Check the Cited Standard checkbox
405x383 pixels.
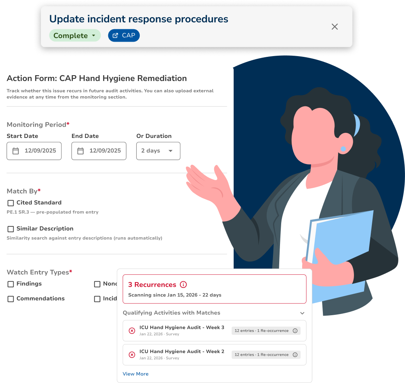[11, 203]
